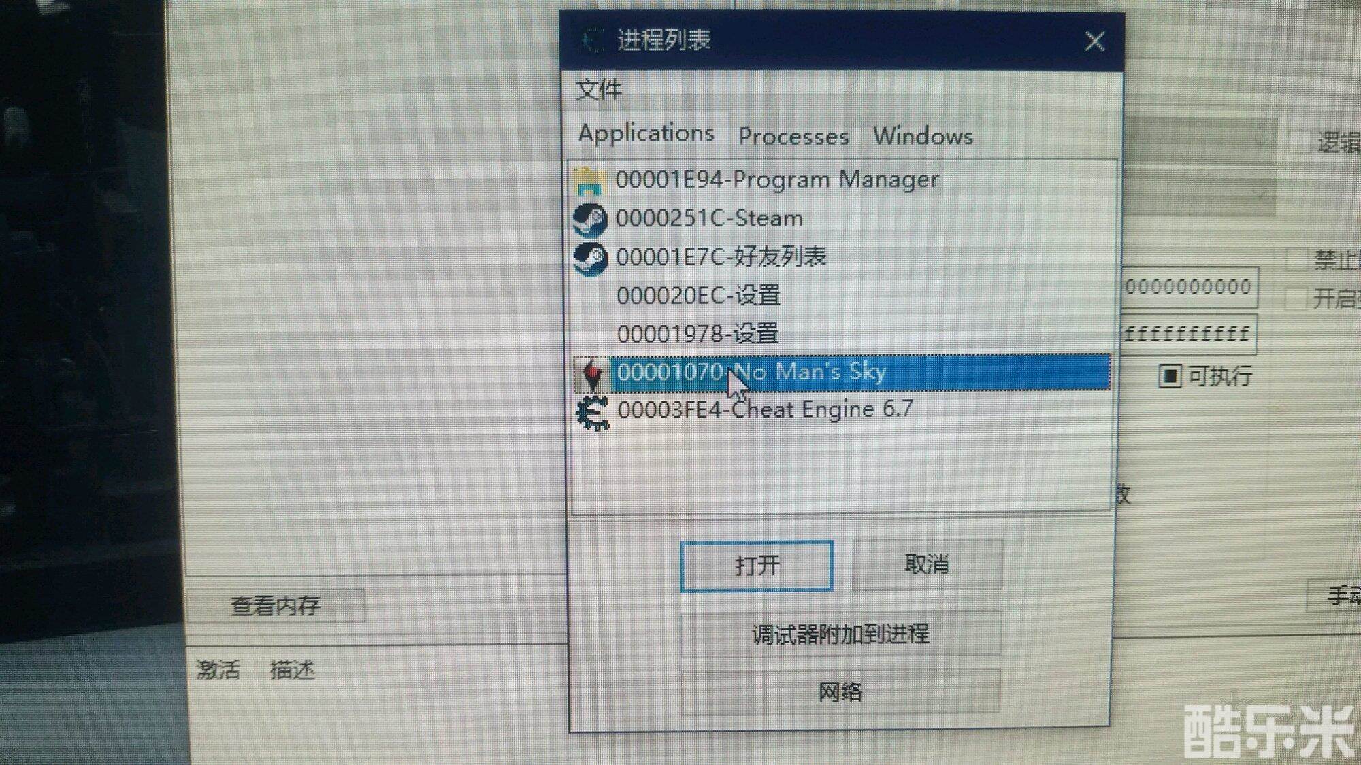Switch to the Windows tab
The height and width of the screenshot is (765, 1361).
click(x=923, y=136)
